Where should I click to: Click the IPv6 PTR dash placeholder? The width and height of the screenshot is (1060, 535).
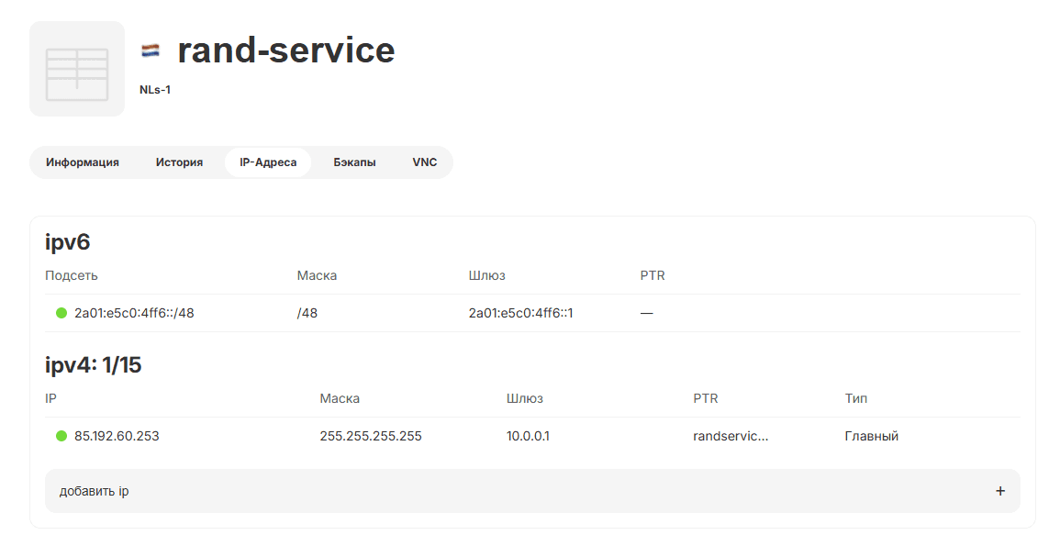(x=647, y=313)
